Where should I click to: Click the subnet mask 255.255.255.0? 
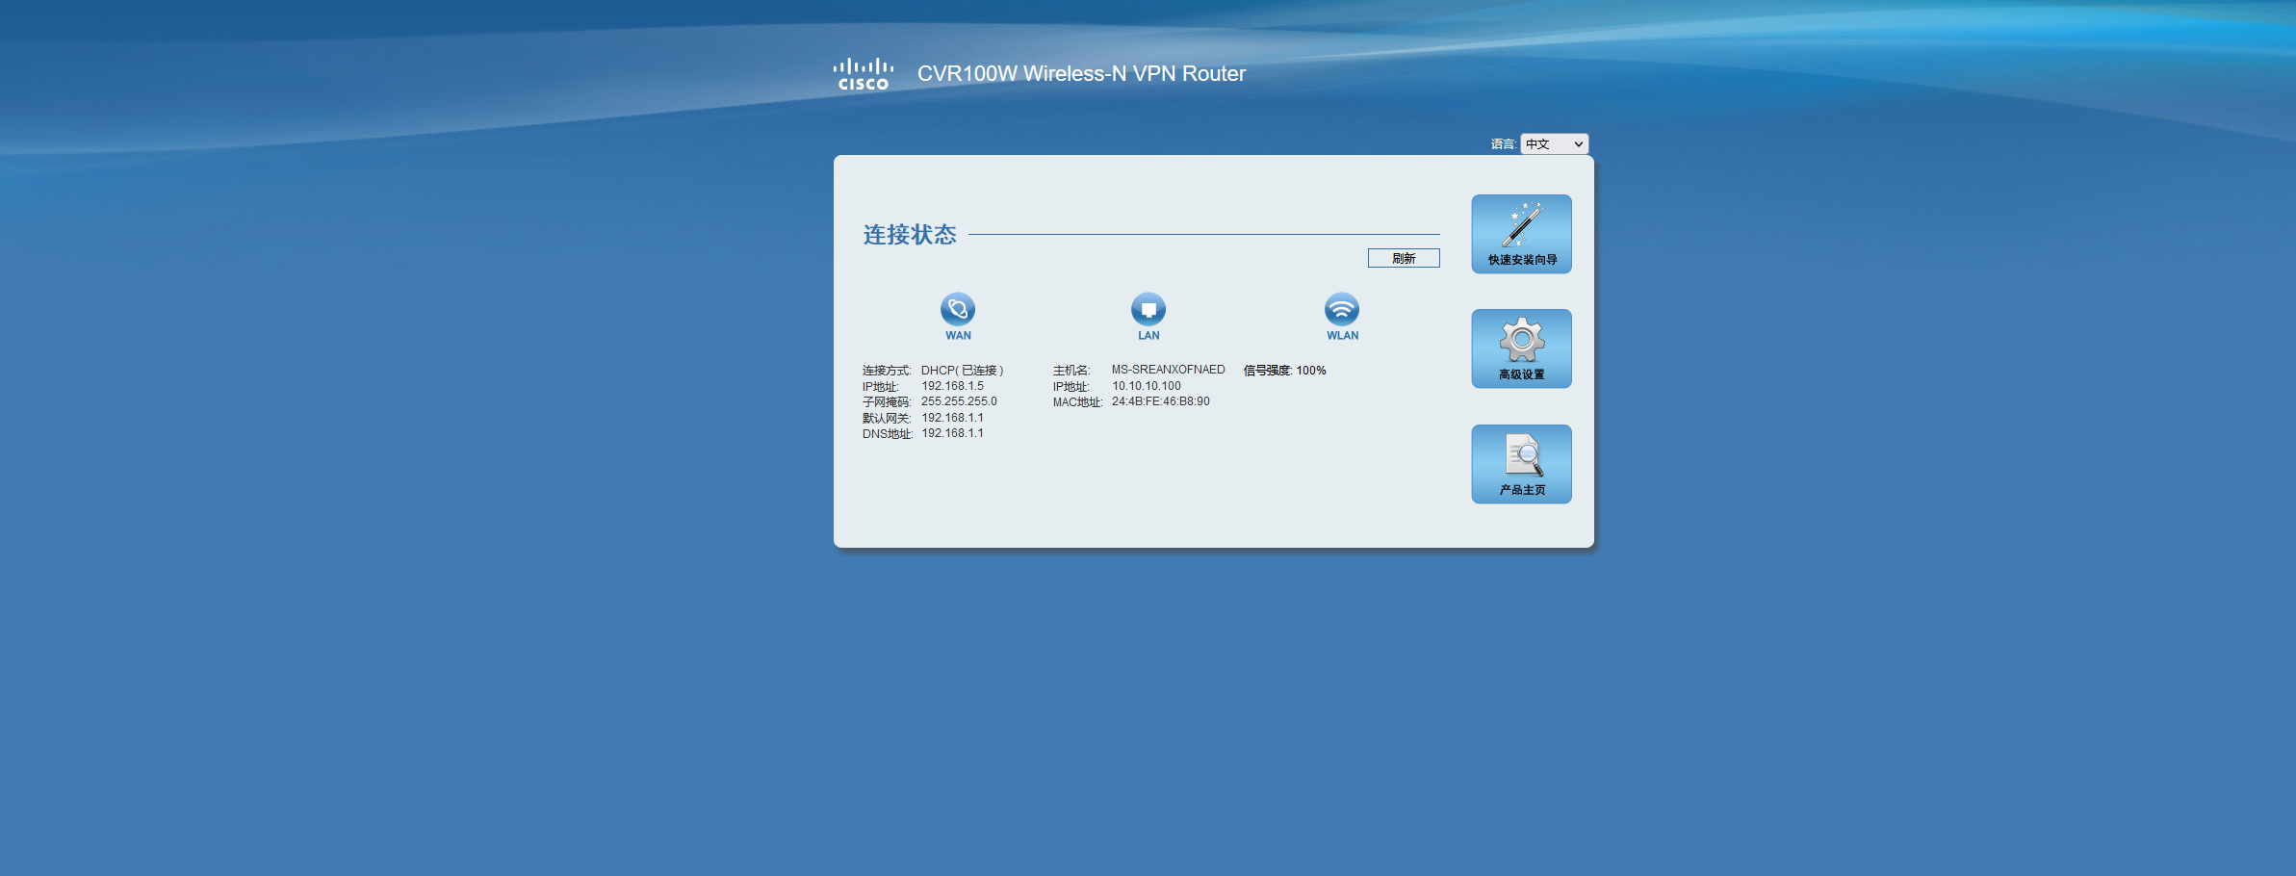[959, 401]
